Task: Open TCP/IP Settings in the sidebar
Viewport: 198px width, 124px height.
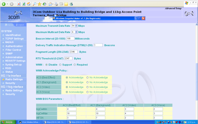Action: [x=14, y=39]
